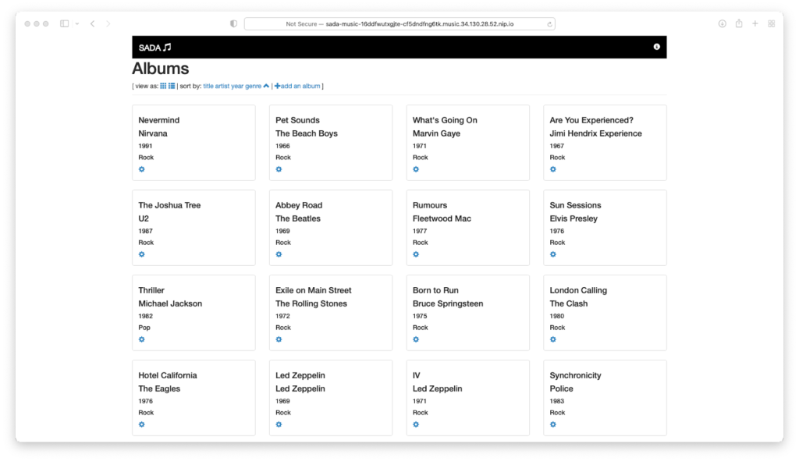799x461 pixels.
Task: Click the Albums page heading
Action: [x=160, y=69]
